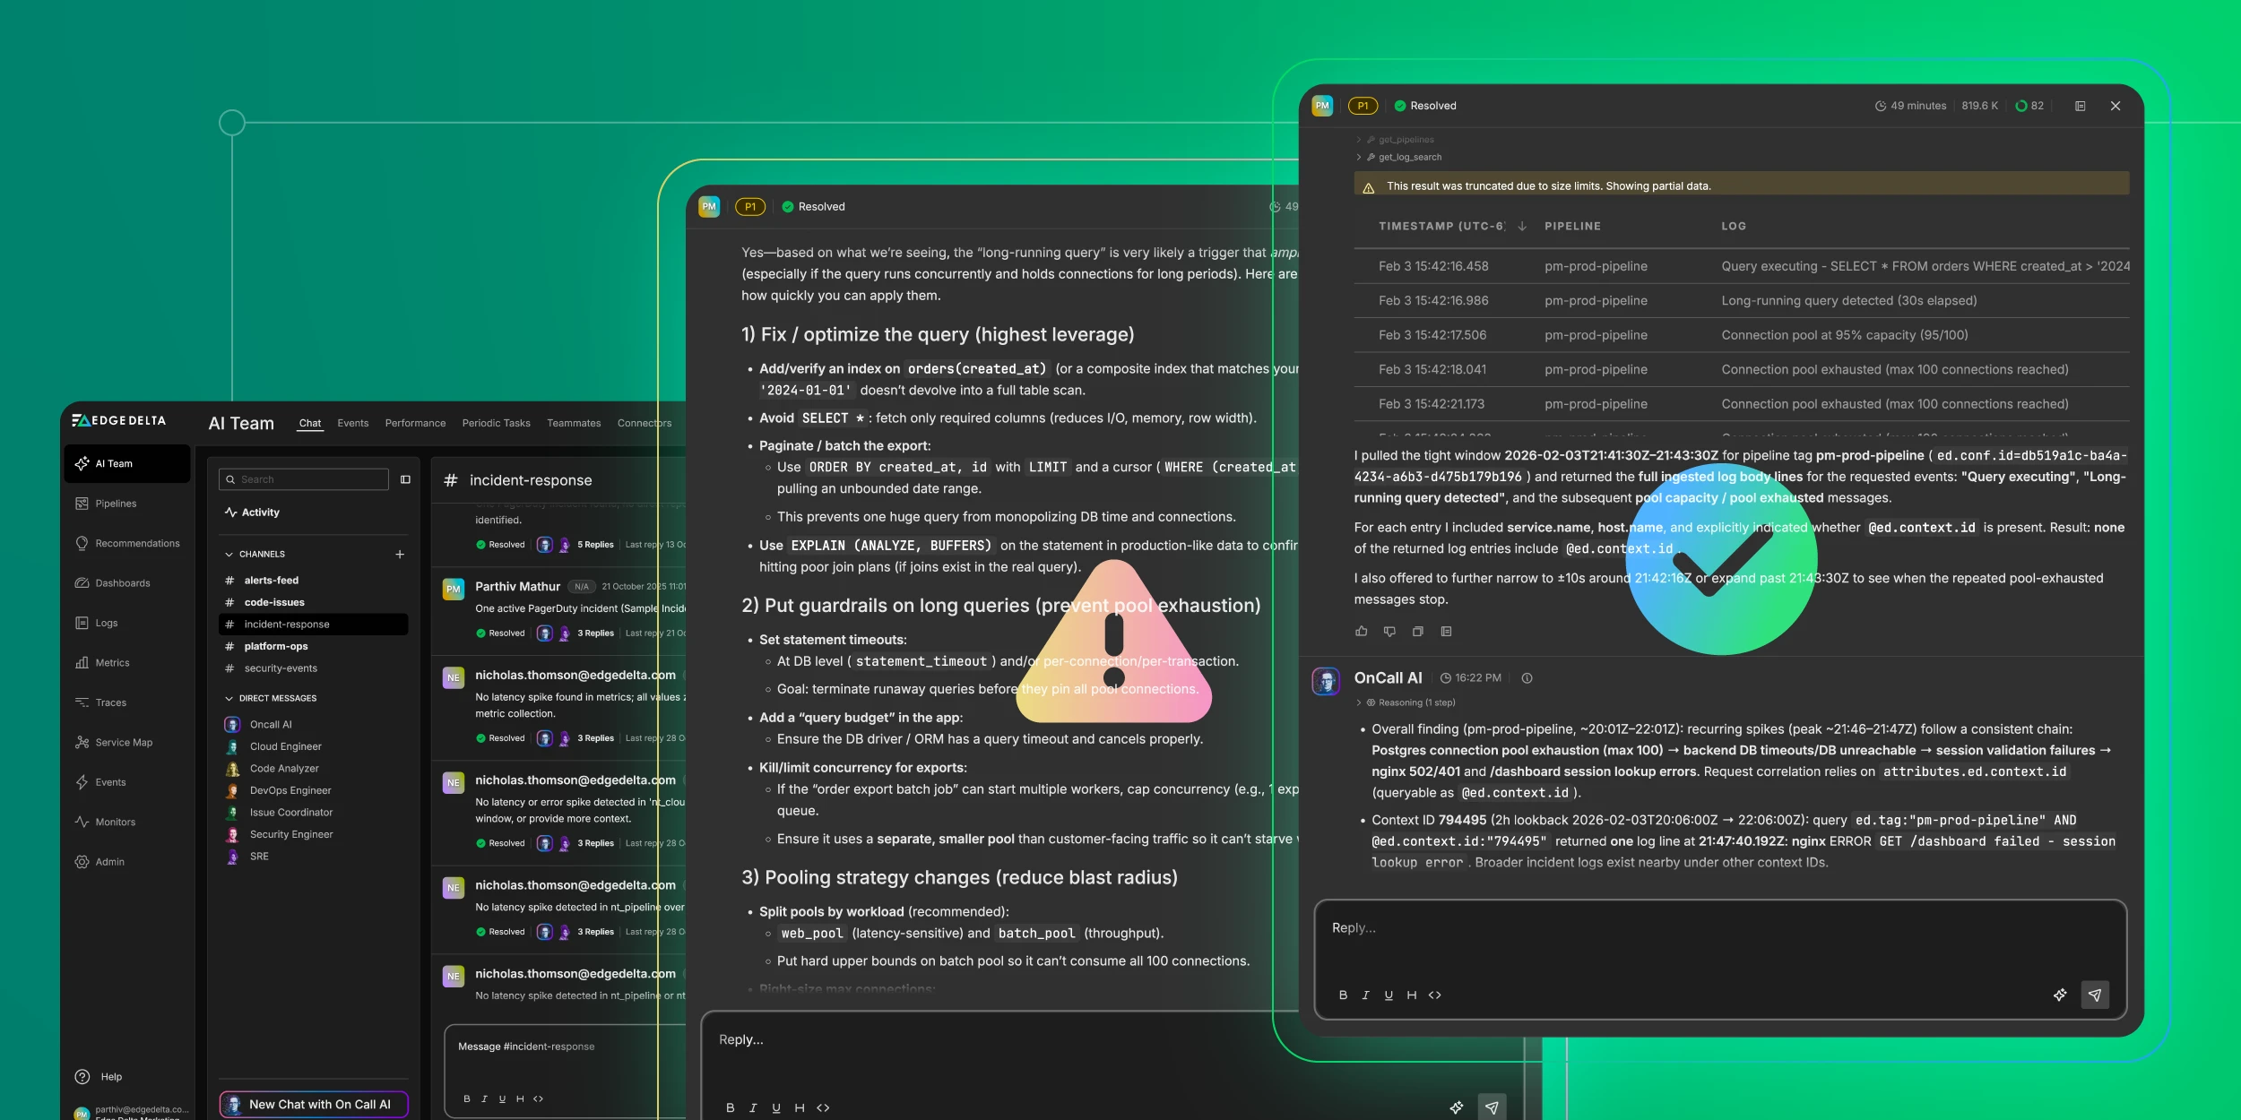Viewport: 2241px width, 1120px height.
Task: Toggle underline formatting in the reply editor
Action: tap(1389, 995)
